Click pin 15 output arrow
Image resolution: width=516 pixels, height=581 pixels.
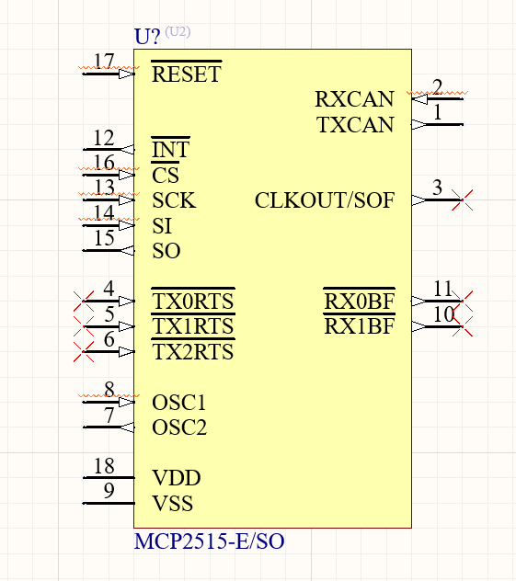click(127, 250)
